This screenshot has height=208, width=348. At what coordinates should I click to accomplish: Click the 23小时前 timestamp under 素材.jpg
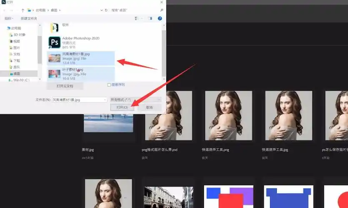[88, 158]
